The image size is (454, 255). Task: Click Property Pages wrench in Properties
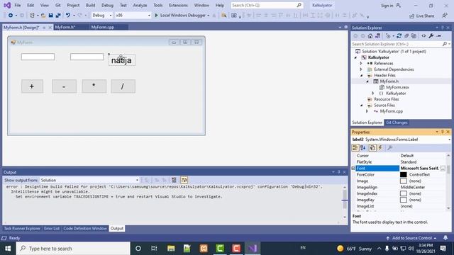point(389,148)
